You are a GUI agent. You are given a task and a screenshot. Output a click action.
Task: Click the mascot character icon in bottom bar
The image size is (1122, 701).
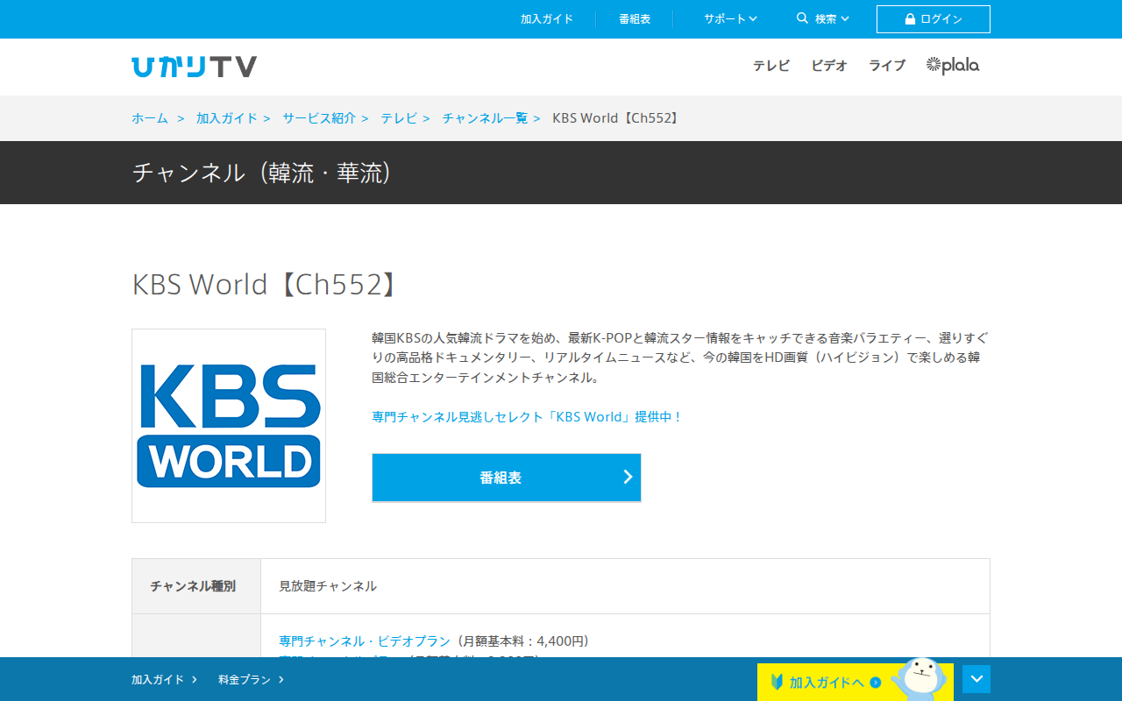[x=919, y=678]
